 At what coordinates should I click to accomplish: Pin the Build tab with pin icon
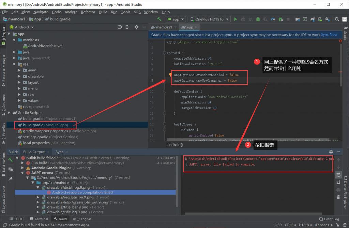[11, 179]
